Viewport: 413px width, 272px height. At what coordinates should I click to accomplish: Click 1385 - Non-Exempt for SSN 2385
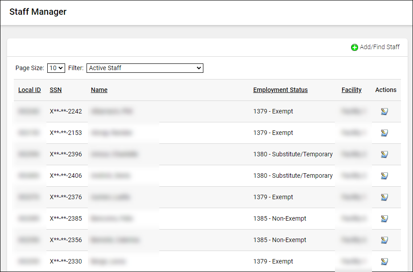[x=280, y=218]
